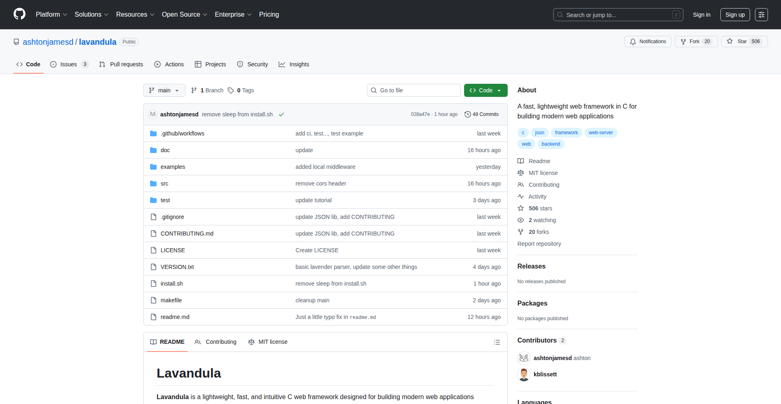Open commit hash 028a47e link
Viewport: 781px width, 404px height.
[420, 114]
